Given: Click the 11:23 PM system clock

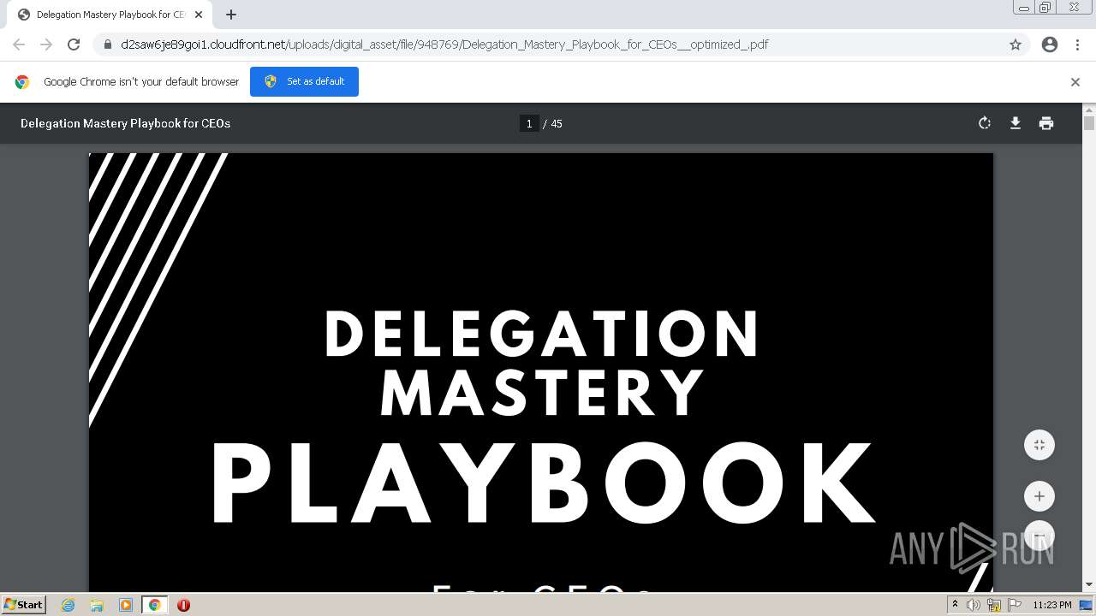Looking at the screenshot, I should tap(1052, 605).
